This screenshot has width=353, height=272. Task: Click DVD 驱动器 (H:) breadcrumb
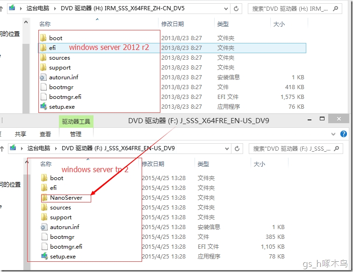pos(122,8)
